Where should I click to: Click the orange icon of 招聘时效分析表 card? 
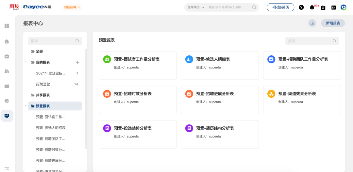tap(107, 94)
